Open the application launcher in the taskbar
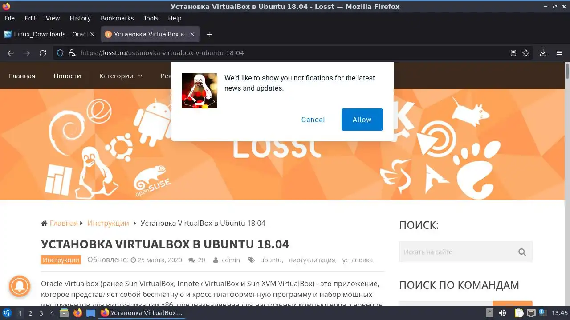 tap(7, 313)
